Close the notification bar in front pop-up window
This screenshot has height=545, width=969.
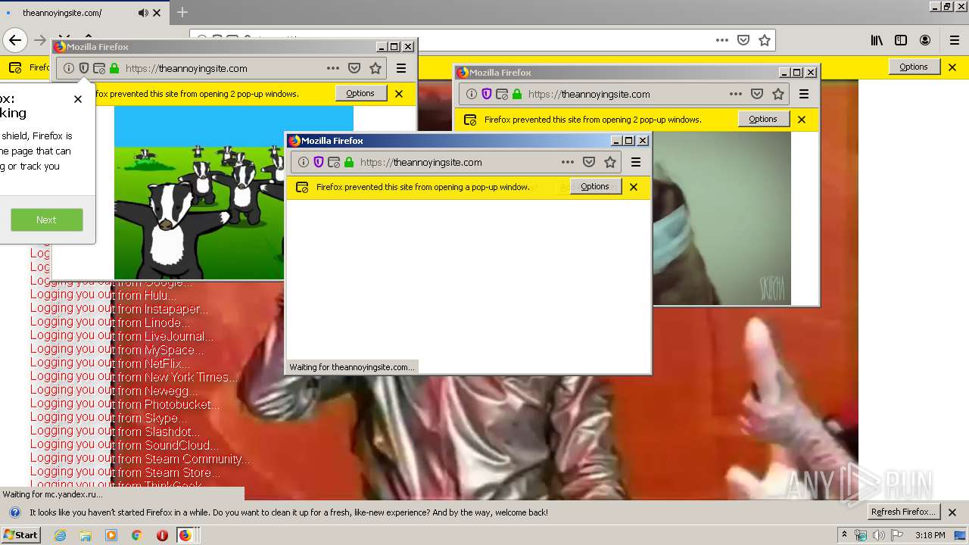(x=634, y=187)
